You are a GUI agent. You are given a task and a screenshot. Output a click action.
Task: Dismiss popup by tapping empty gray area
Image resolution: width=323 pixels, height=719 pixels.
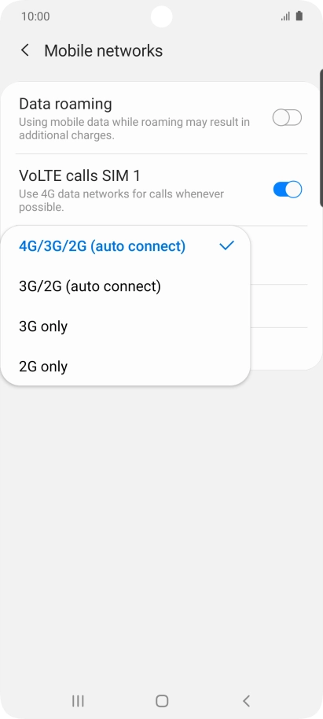(161, 527)
